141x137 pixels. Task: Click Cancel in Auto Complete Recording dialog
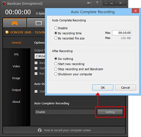tap(126, 88)
